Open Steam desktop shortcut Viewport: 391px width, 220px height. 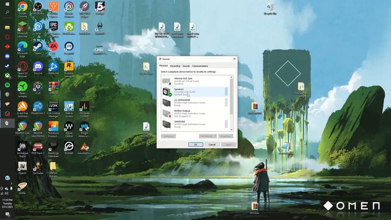(38, 48)
